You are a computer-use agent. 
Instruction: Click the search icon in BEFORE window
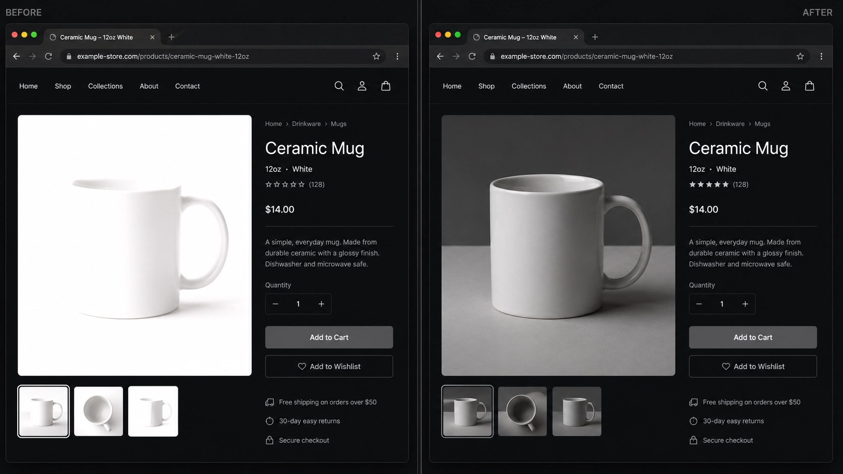click(339, 86)
